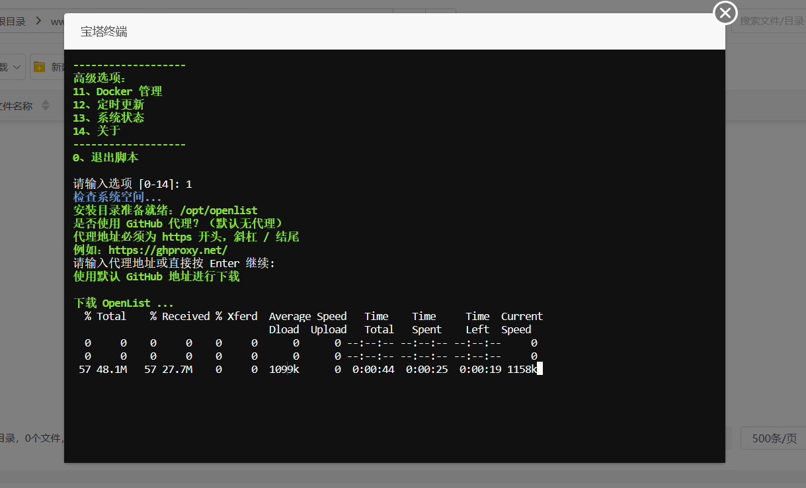
Task: Click the white terminal cursor block
Action: point(540,369)
